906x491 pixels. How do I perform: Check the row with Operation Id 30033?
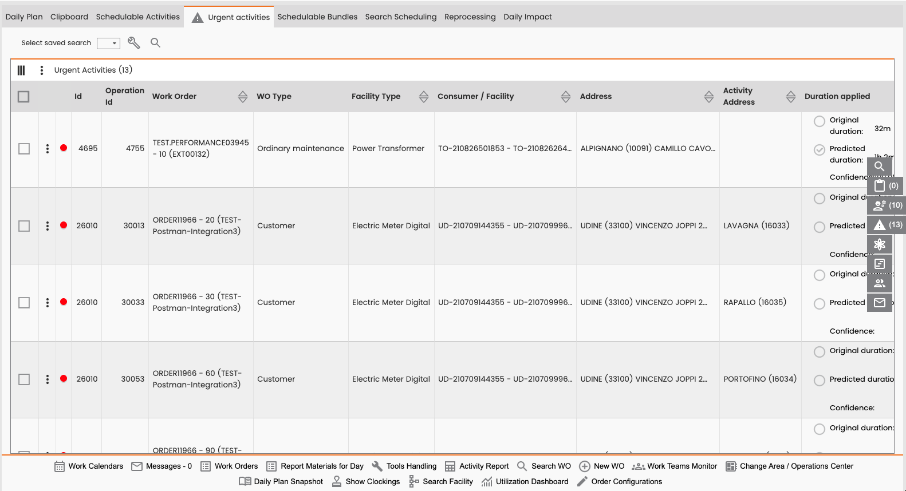(24, 303)
